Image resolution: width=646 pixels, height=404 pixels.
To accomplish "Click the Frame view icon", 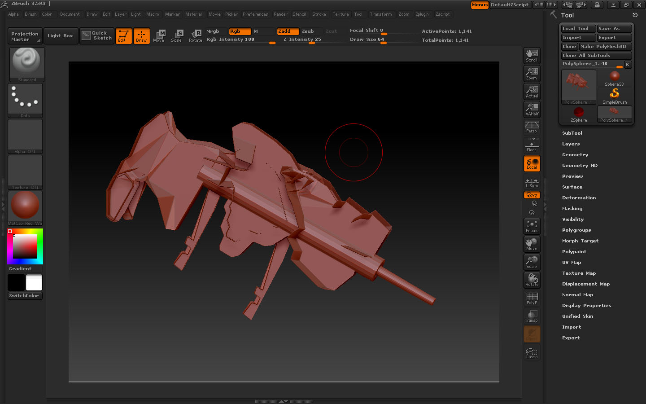I will 532,226.
